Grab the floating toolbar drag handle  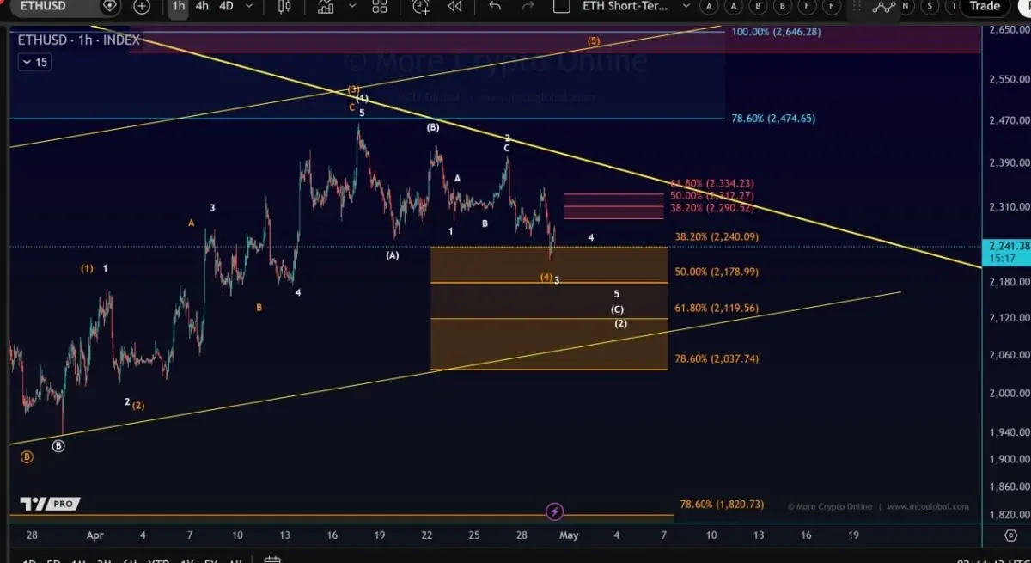pos(857,6)
